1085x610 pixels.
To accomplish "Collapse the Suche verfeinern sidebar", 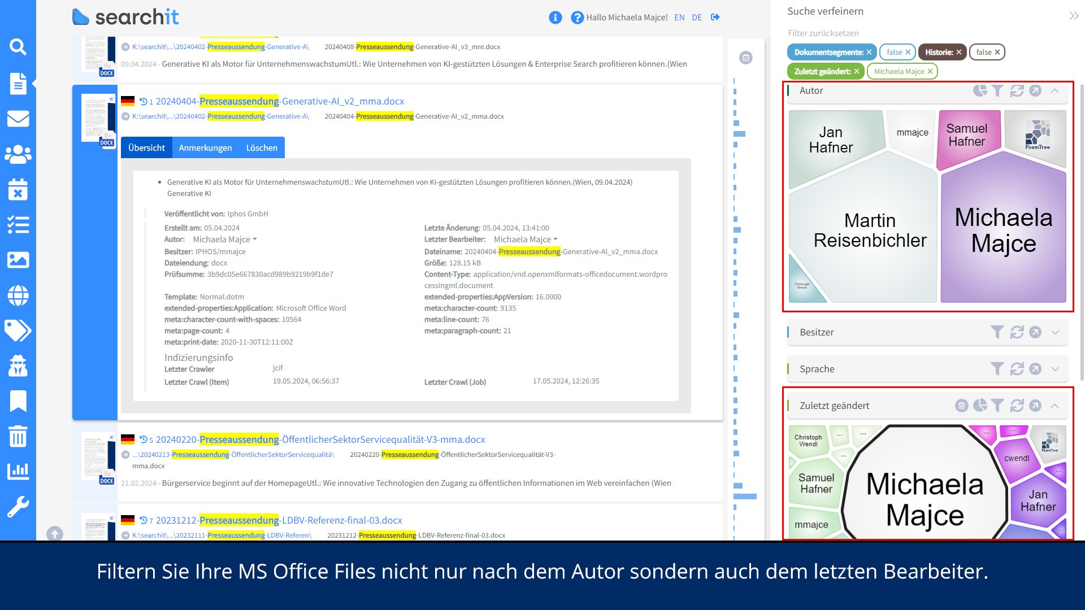I will [x=1074, y=16].
